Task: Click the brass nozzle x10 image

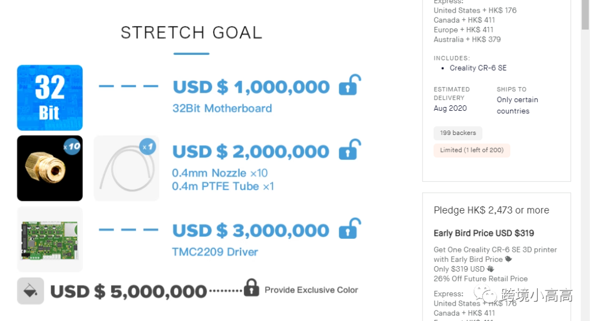Action: 50,168
